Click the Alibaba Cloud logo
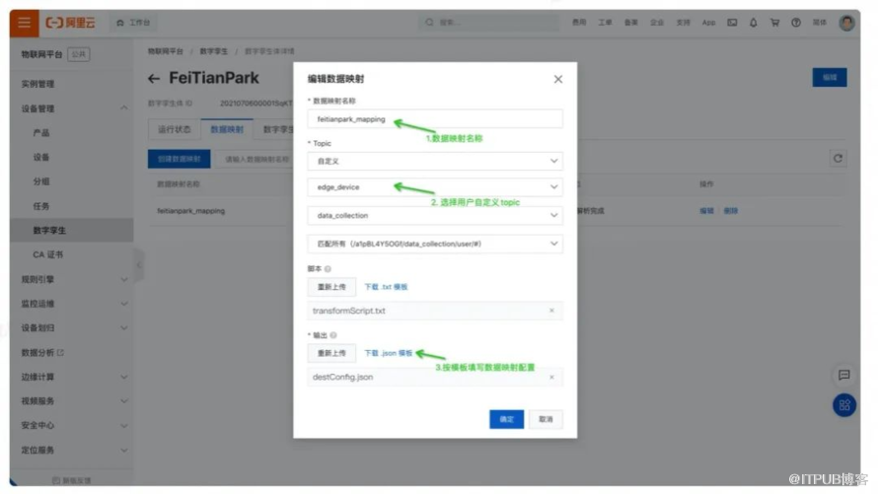 71,23
